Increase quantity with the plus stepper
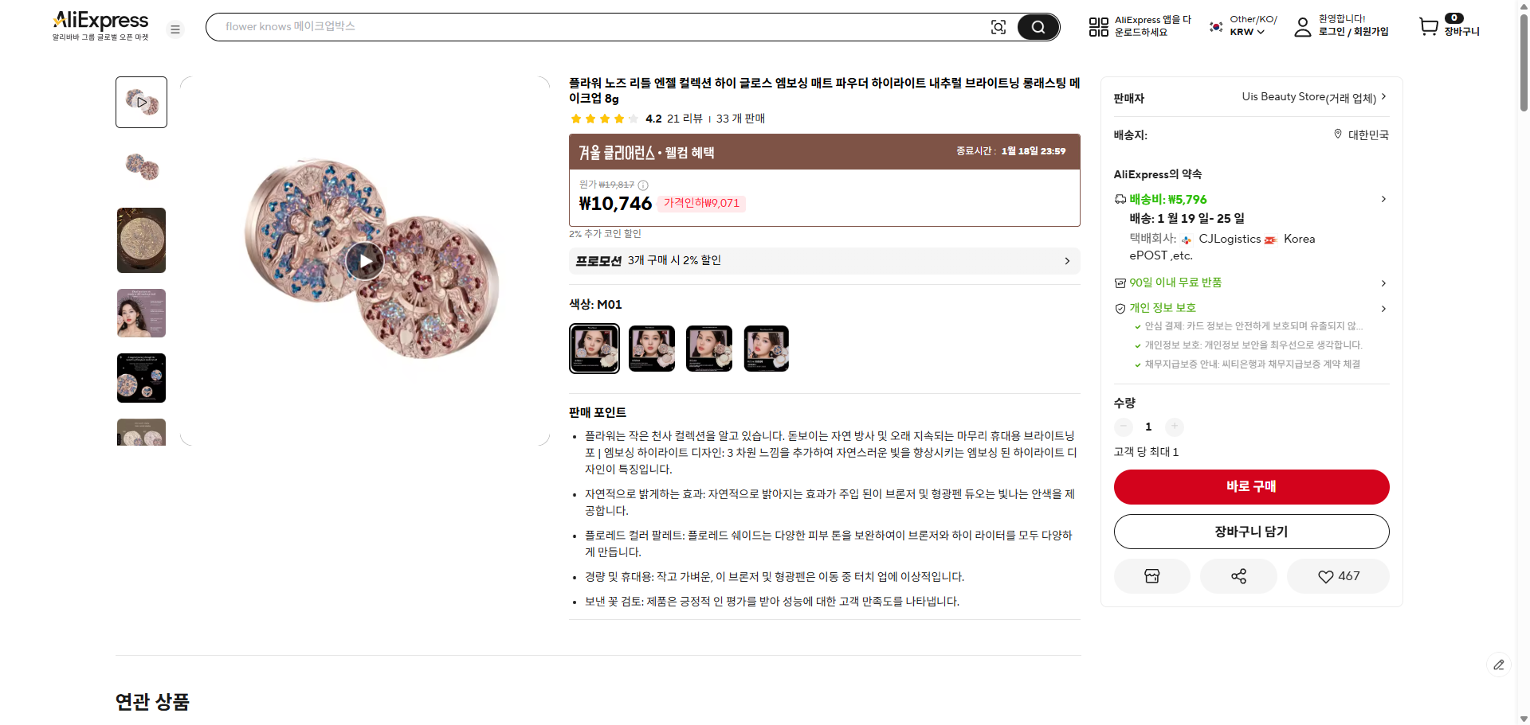1530x725 pixels. [1174, 427]
